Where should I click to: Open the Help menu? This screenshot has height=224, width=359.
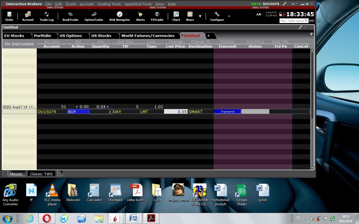click(172, 4)
